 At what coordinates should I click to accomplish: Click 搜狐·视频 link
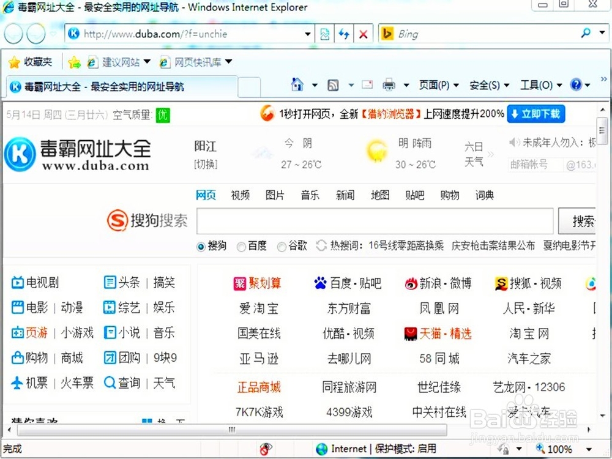[528, 283]
